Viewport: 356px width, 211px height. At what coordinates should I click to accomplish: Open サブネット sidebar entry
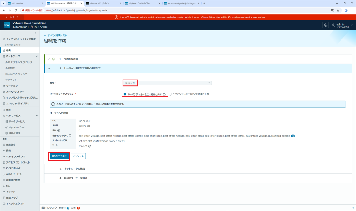pyautogui.click(x=11, y=80)
